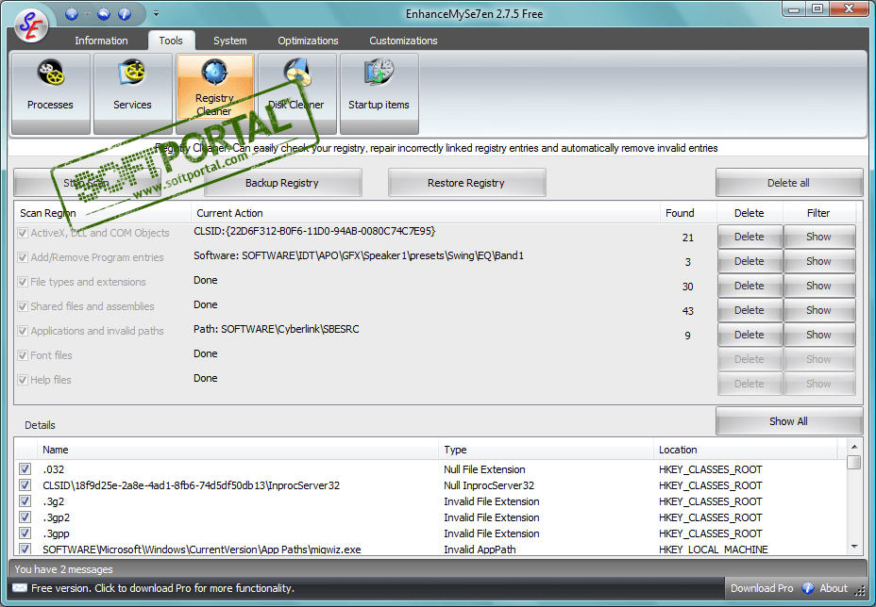Sort details by Type column header
This screenshot has width=876, height=607.
point(546,450)
